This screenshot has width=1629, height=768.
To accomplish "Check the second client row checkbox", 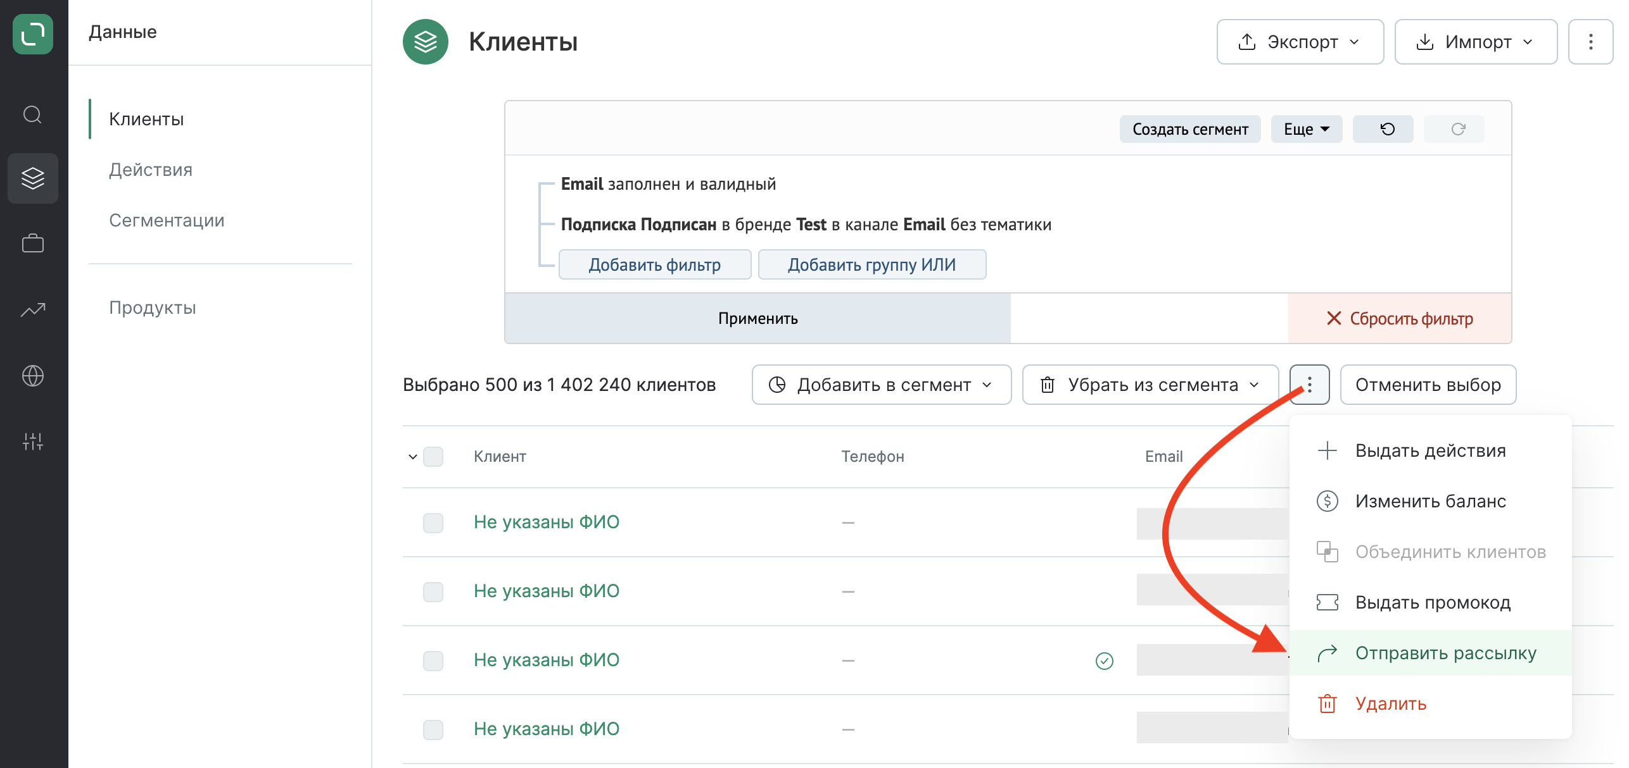I will [433, 591].
